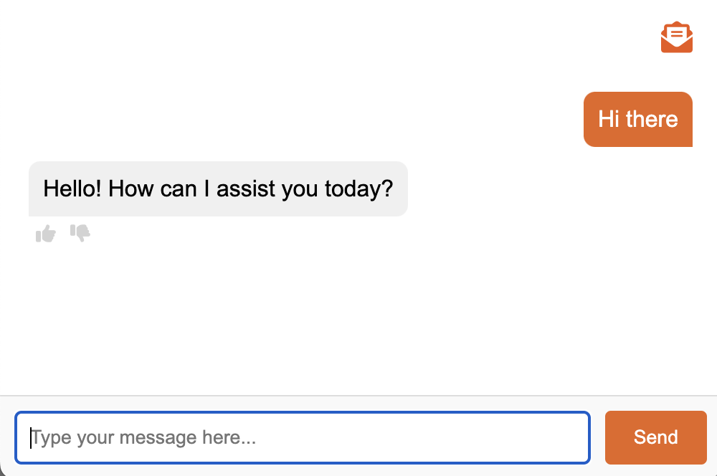Focus the "Type your message here..." field
717x476 pixels.
click(303, 437)
